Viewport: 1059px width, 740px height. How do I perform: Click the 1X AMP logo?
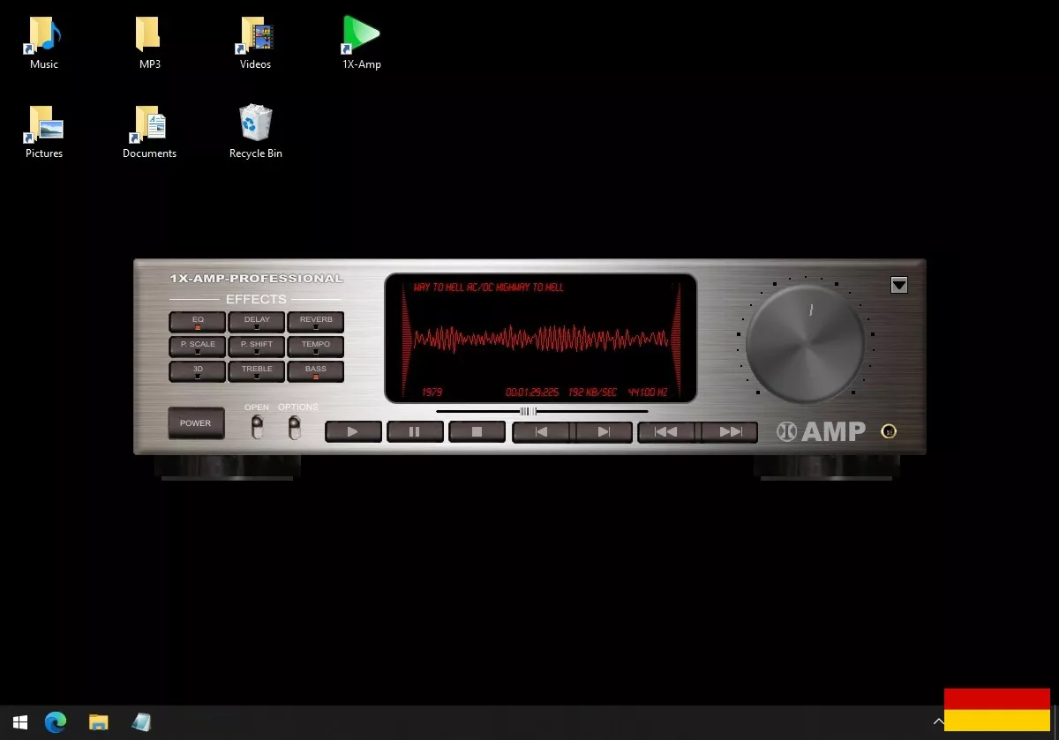pos(821,431)
